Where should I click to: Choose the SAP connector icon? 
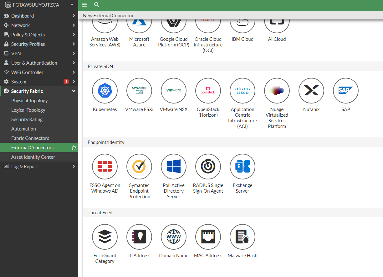(346, 91)
